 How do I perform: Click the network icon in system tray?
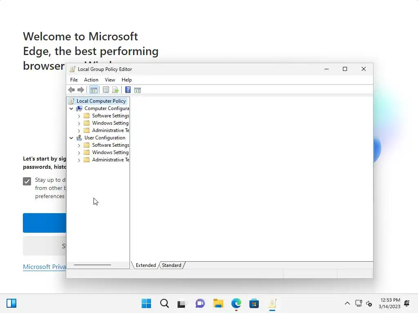pos(358,303)
